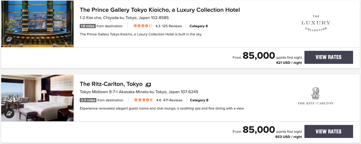Click the Kioi-cho, Chiyoda-ku address text
This screenshot has width=361, height=144.
124,18
